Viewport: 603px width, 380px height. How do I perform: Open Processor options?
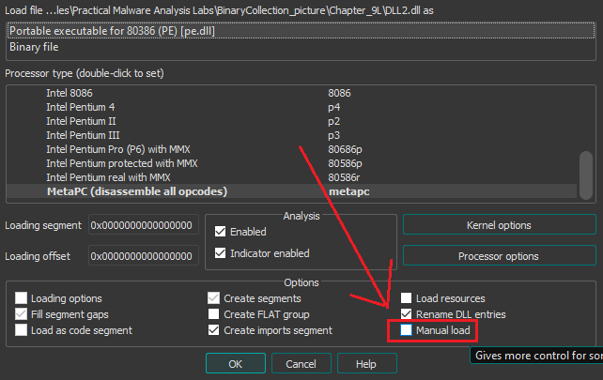click(499, 256)
